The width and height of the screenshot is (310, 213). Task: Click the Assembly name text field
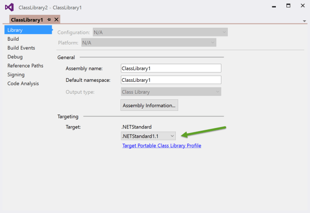click(x=171, y=68)
